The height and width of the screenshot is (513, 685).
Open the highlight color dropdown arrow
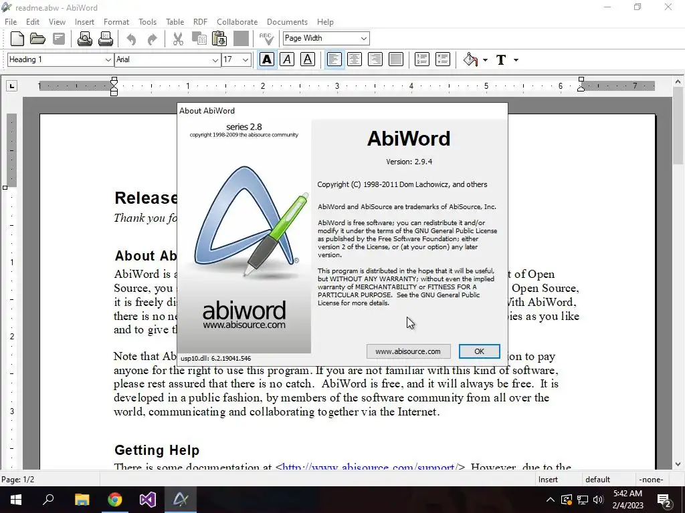pos(485,59)
